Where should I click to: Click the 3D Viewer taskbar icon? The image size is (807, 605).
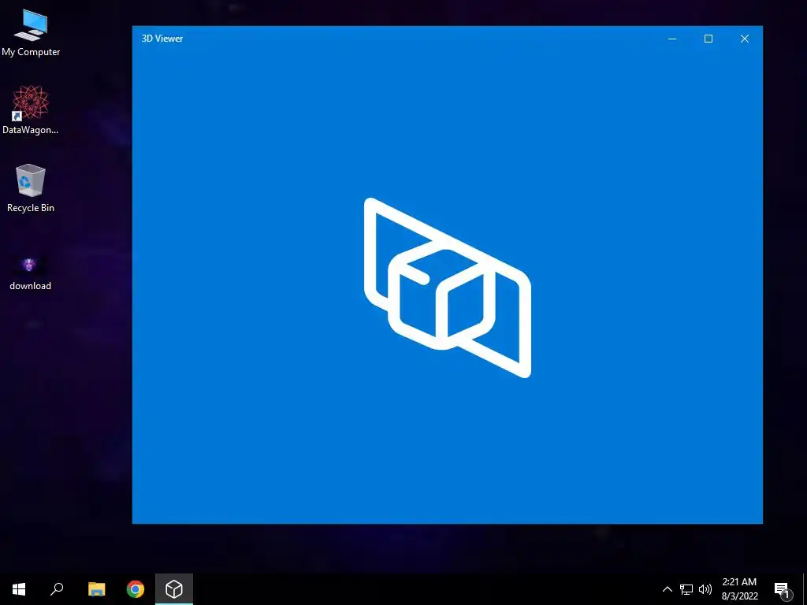(x=174, y=589)
